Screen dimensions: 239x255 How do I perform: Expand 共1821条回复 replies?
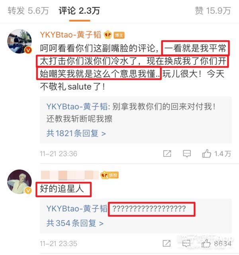pos(76,133)
